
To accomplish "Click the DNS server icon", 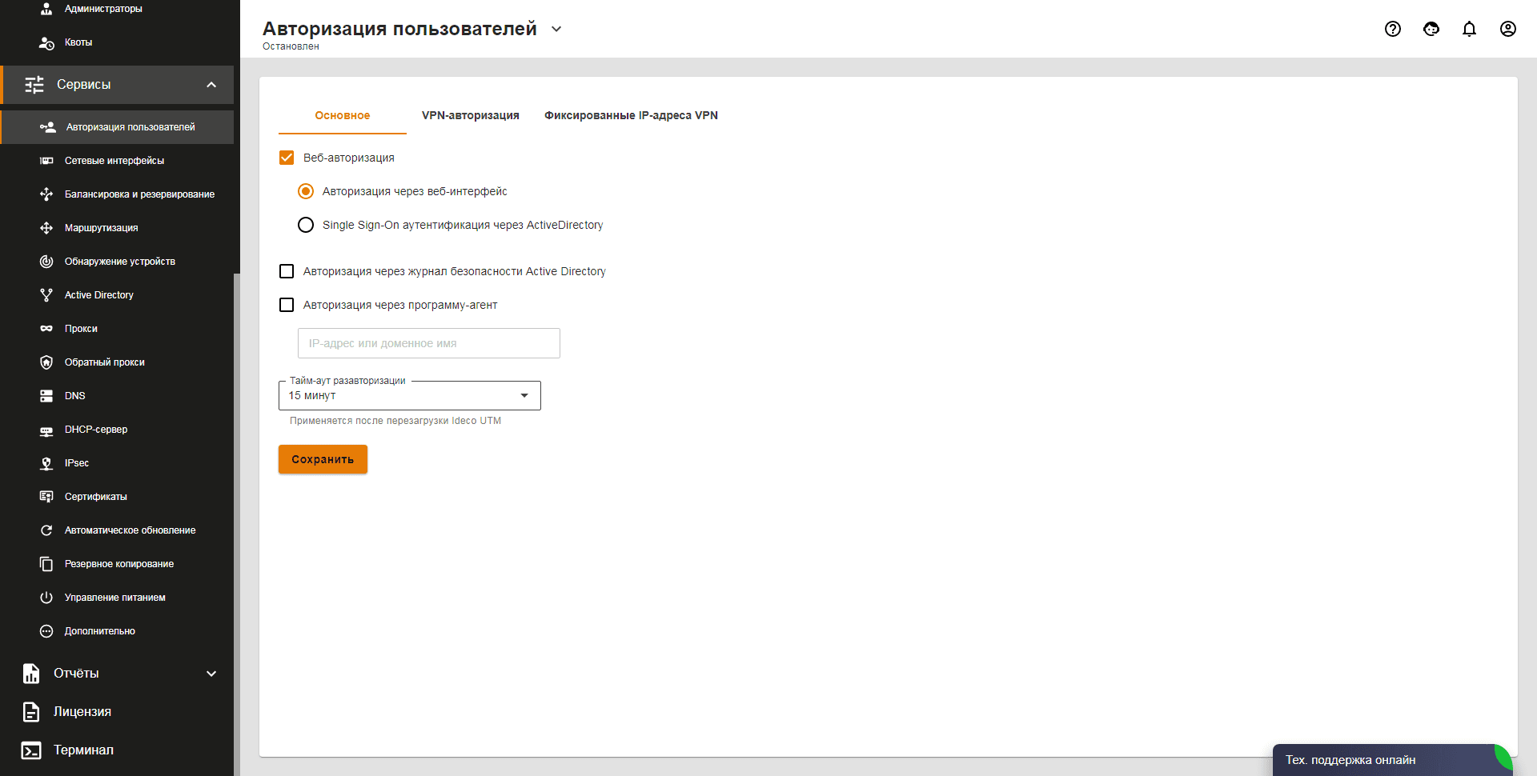I will 46,396.
